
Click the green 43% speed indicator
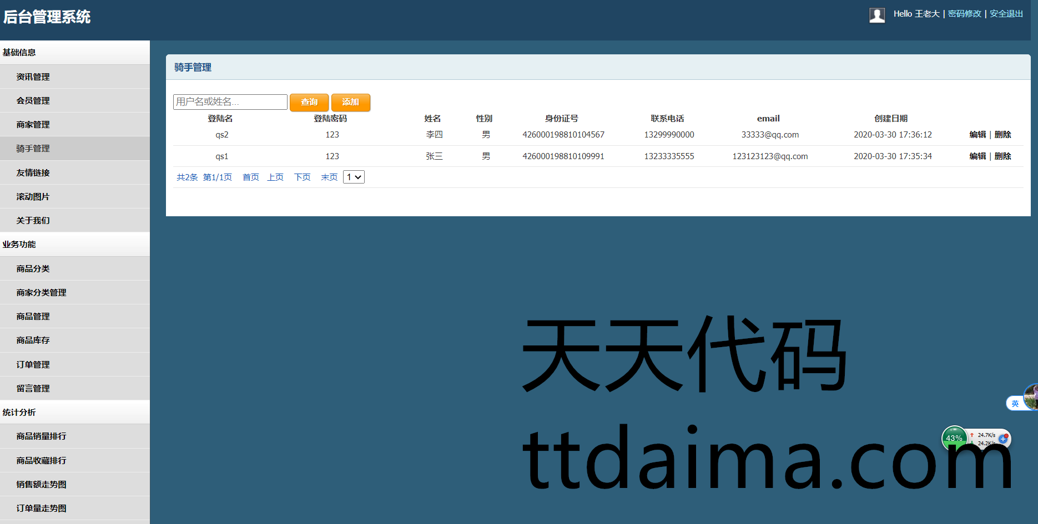[954, 438]
